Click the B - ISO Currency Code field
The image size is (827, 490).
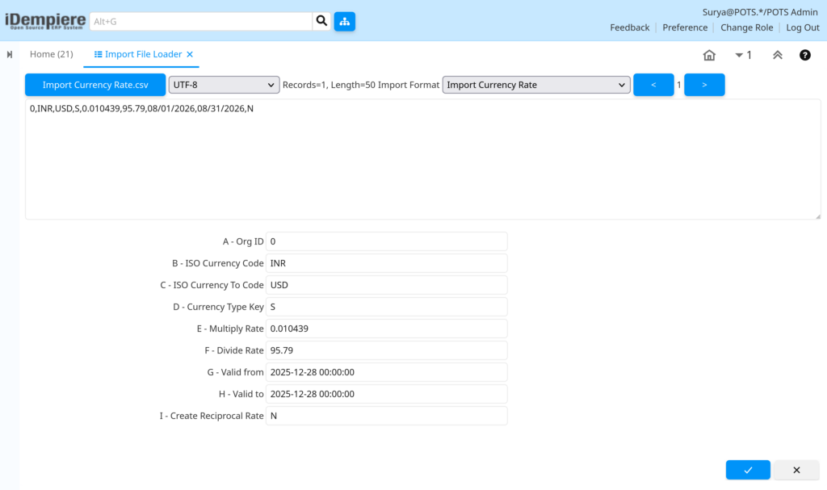pyautogui.click(x=387, y=263)
